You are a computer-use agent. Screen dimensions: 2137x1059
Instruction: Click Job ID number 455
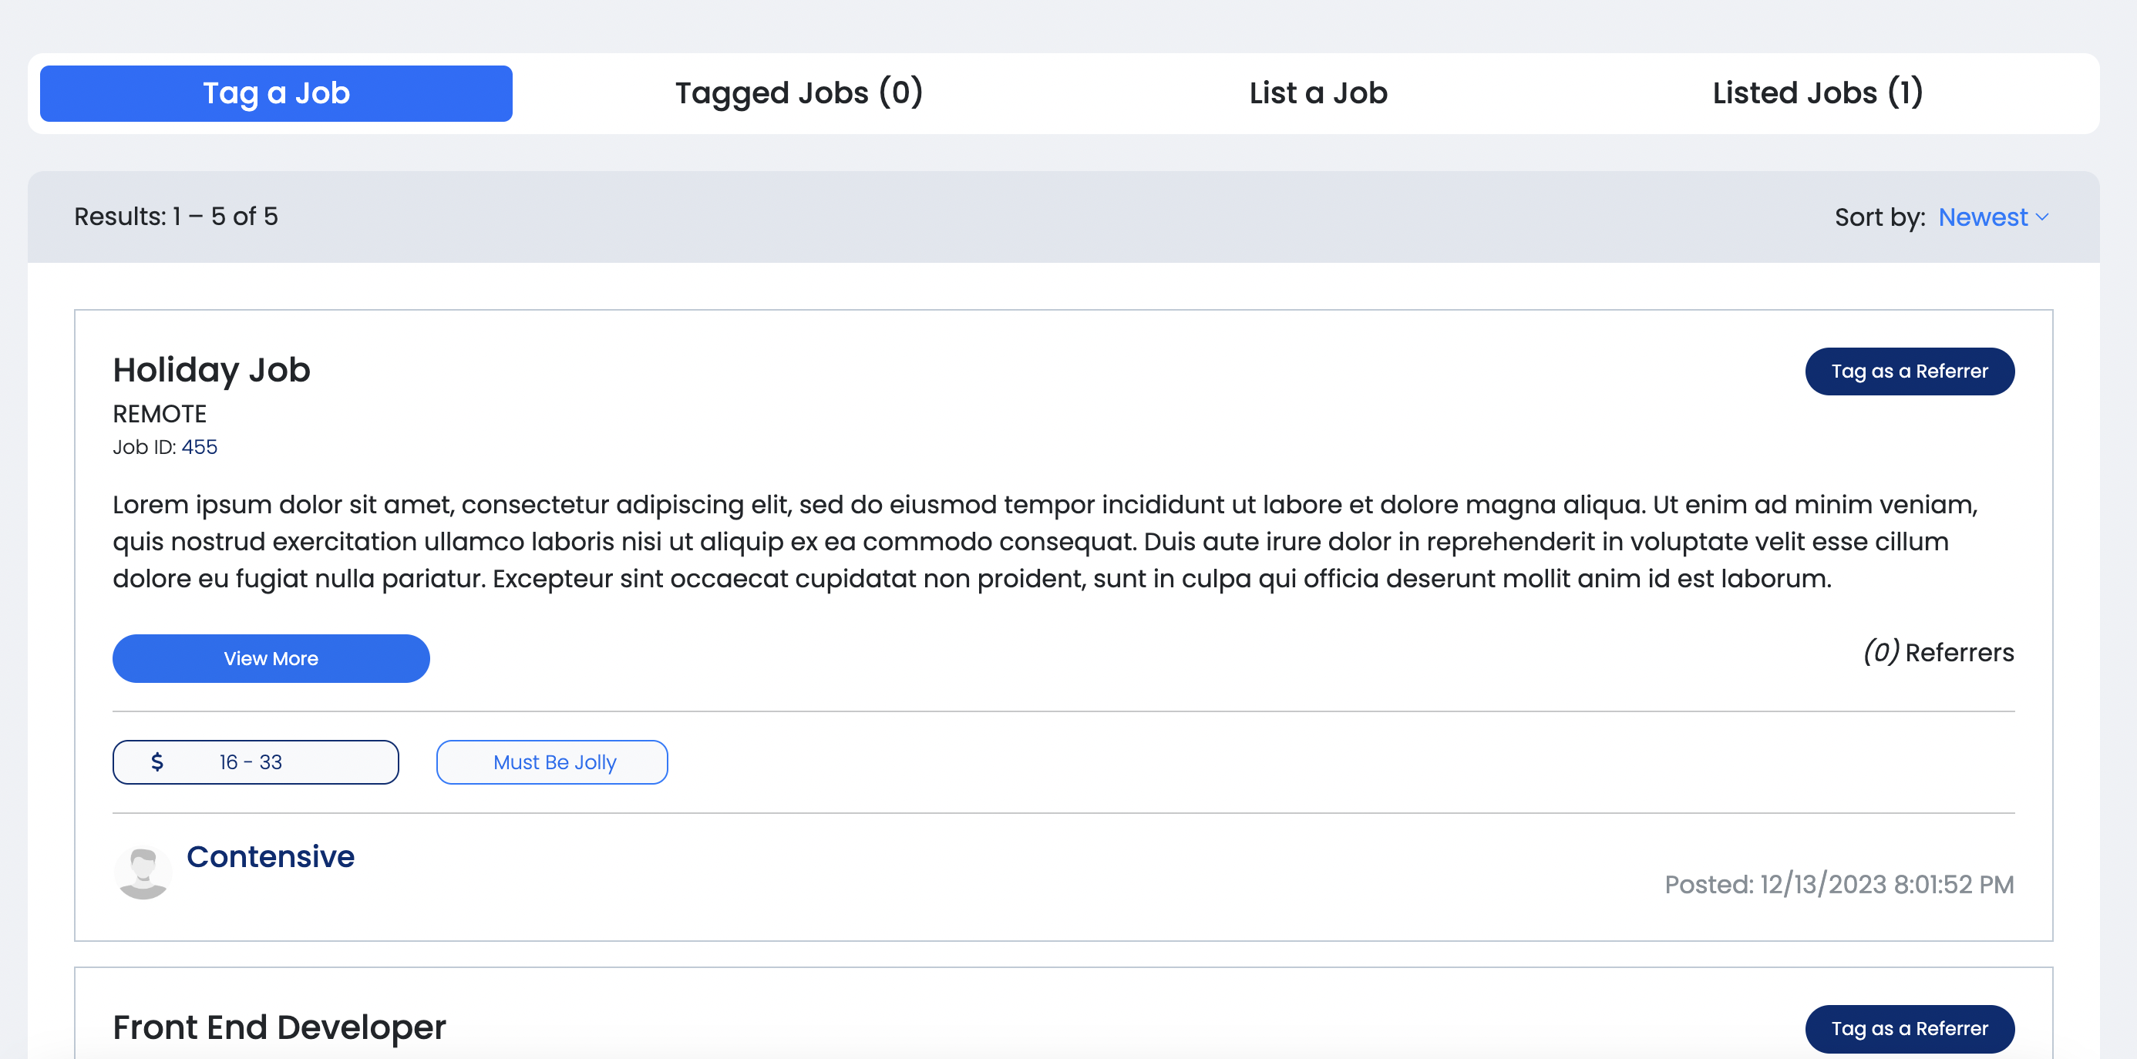pyautogui.click(x=199, y=447)
